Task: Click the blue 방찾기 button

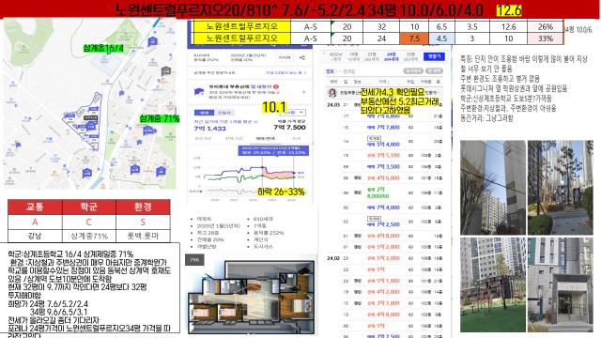Action: coord(434,56)
